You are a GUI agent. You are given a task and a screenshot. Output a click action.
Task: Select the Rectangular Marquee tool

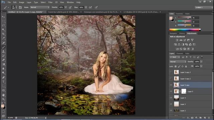[x=3, y=21]
